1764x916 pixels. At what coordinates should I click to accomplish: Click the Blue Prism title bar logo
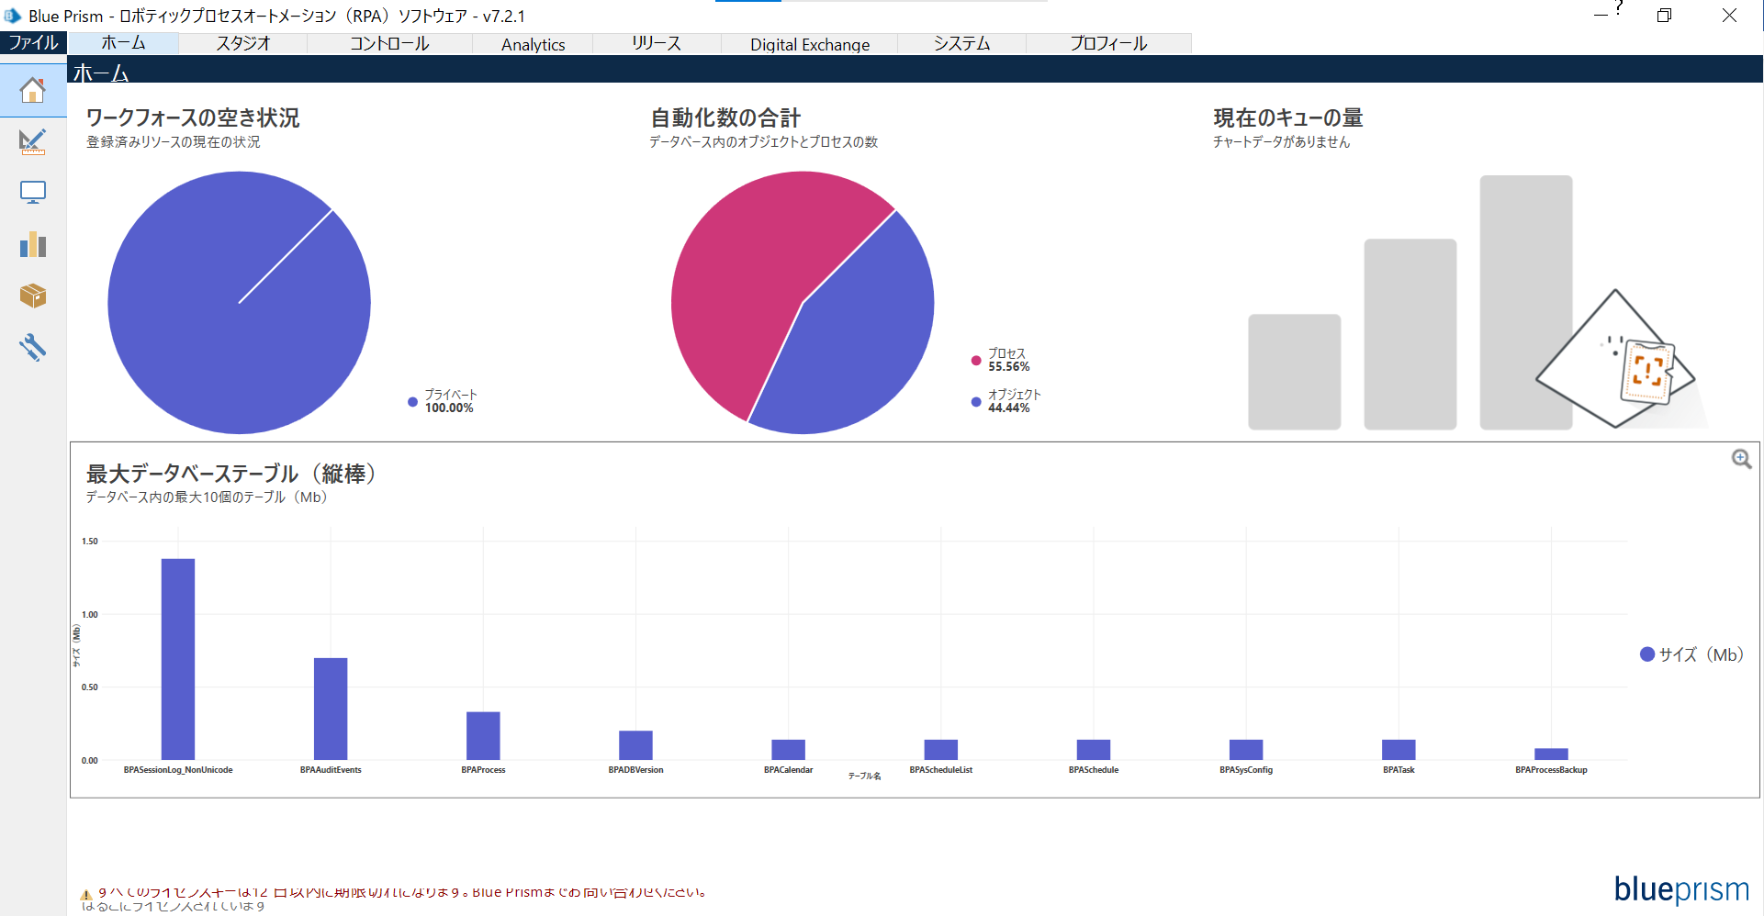pos(13,16)
